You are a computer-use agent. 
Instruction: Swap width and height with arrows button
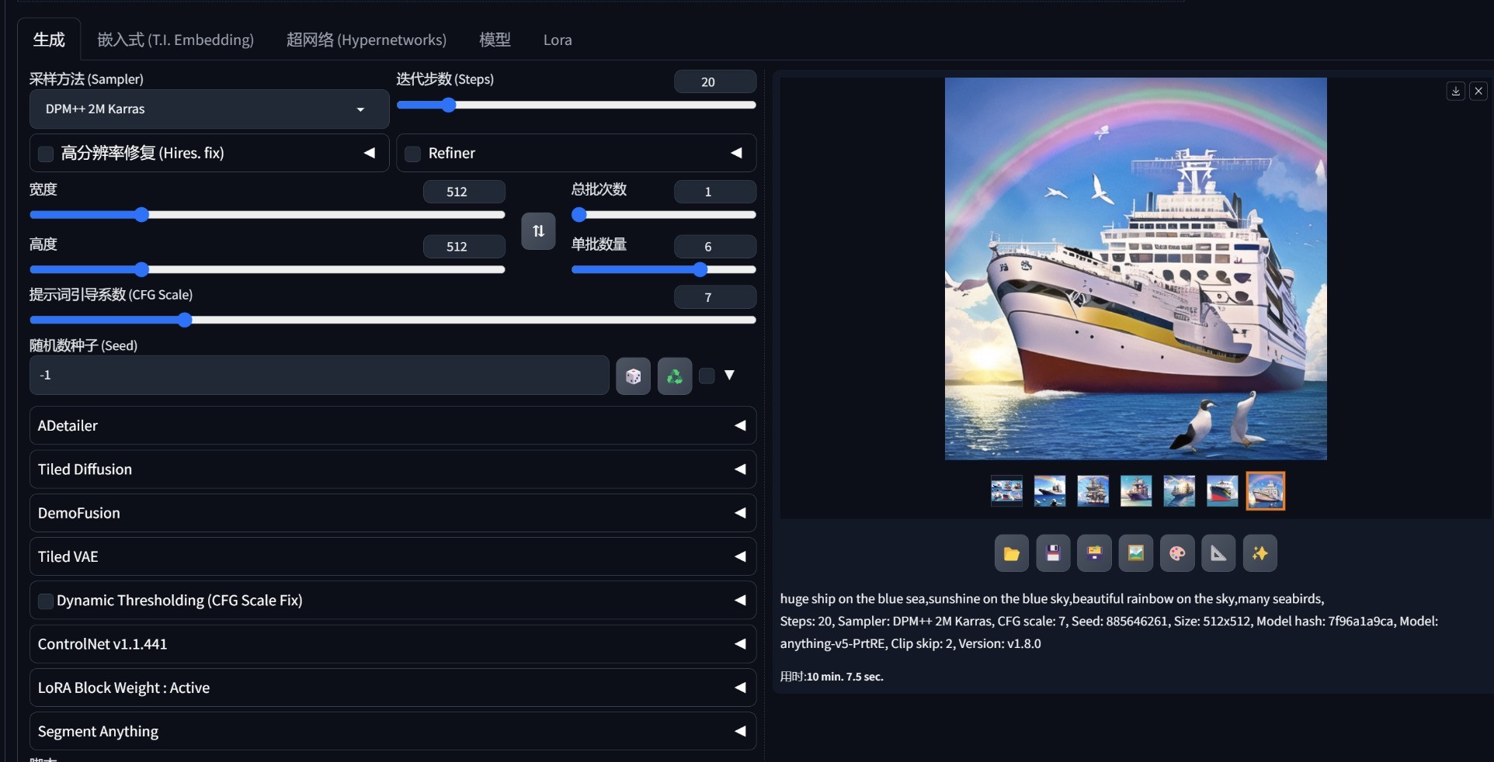click(538, 231)
